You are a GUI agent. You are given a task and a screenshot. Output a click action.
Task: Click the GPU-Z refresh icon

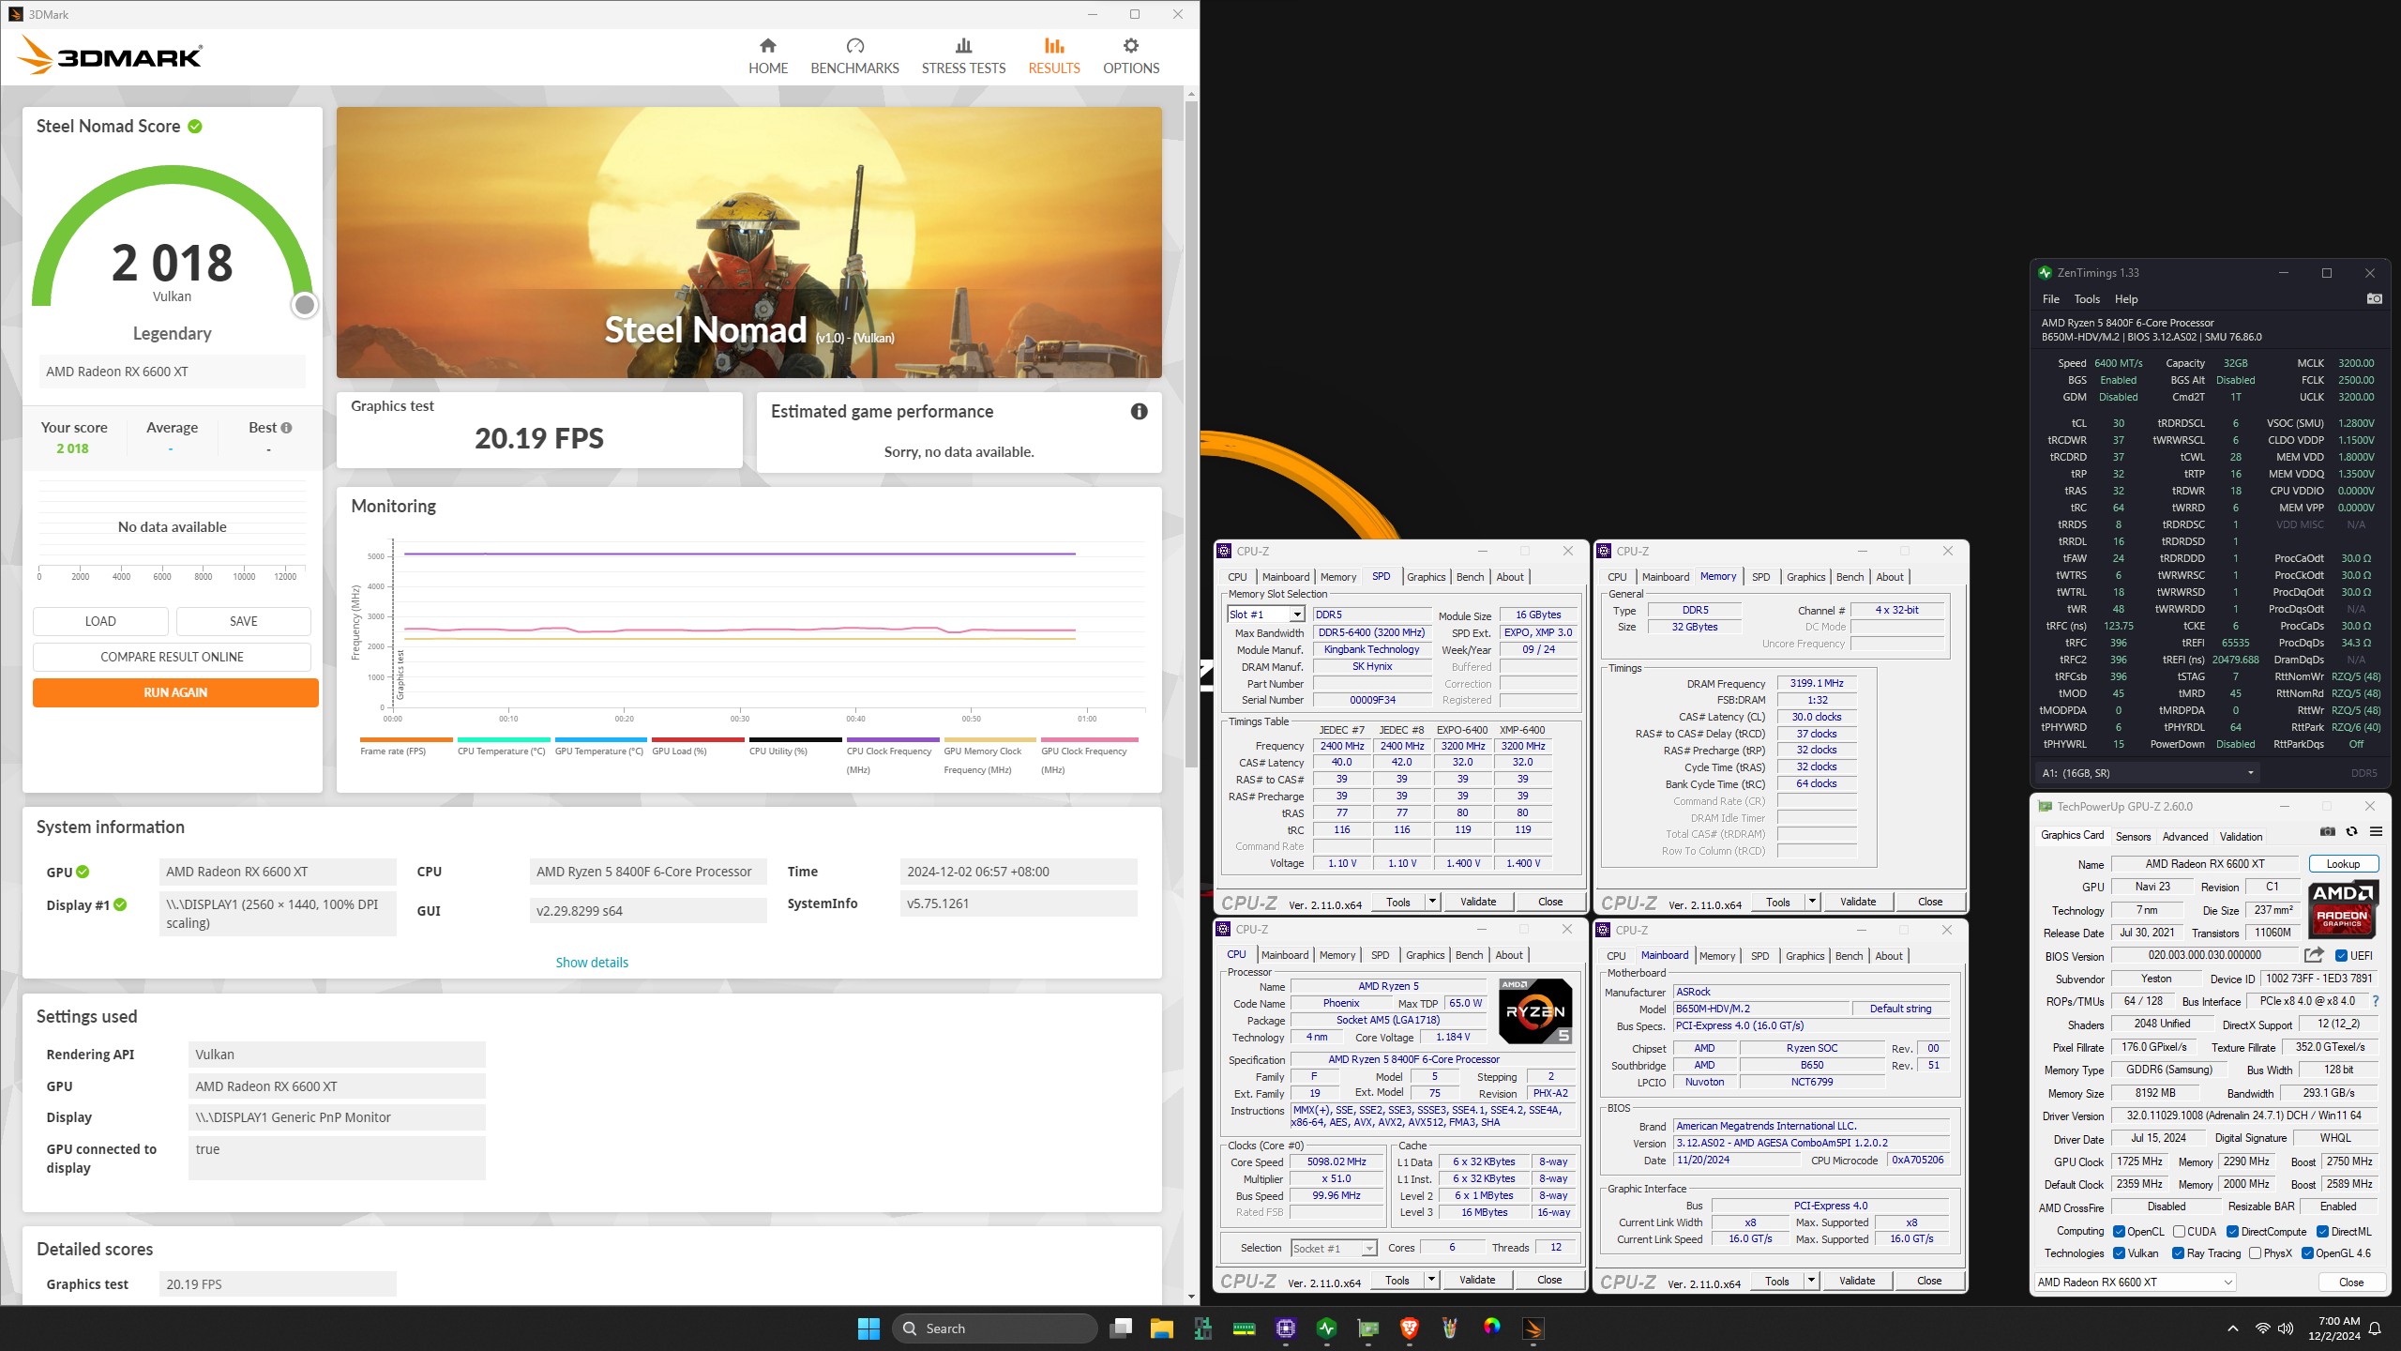point(2351,832)
